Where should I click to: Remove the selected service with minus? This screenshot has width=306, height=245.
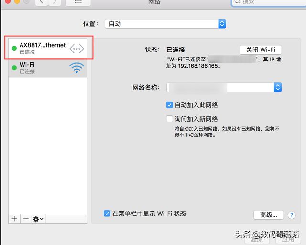(x=26, y=219)
